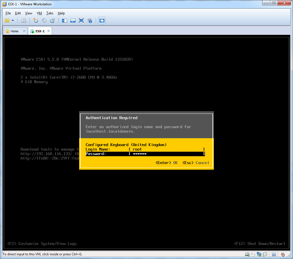Image resolution: width=293 pixels, height=259 pixels.
Task: Open the Help menu
Action: 61,13
